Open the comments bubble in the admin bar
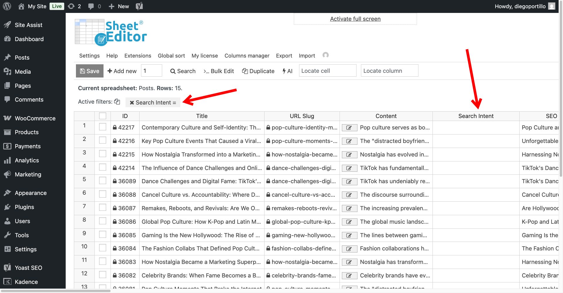Screen dimensions: 563x293 (91, 6)
